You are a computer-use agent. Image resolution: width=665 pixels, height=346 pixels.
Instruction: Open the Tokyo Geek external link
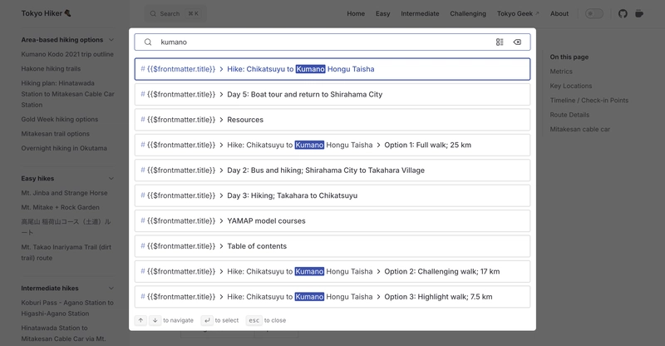tap(518, 13)
